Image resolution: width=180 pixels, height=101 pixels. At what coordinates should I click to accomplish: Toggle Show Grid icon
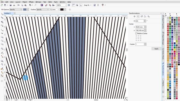pos(77,5)
